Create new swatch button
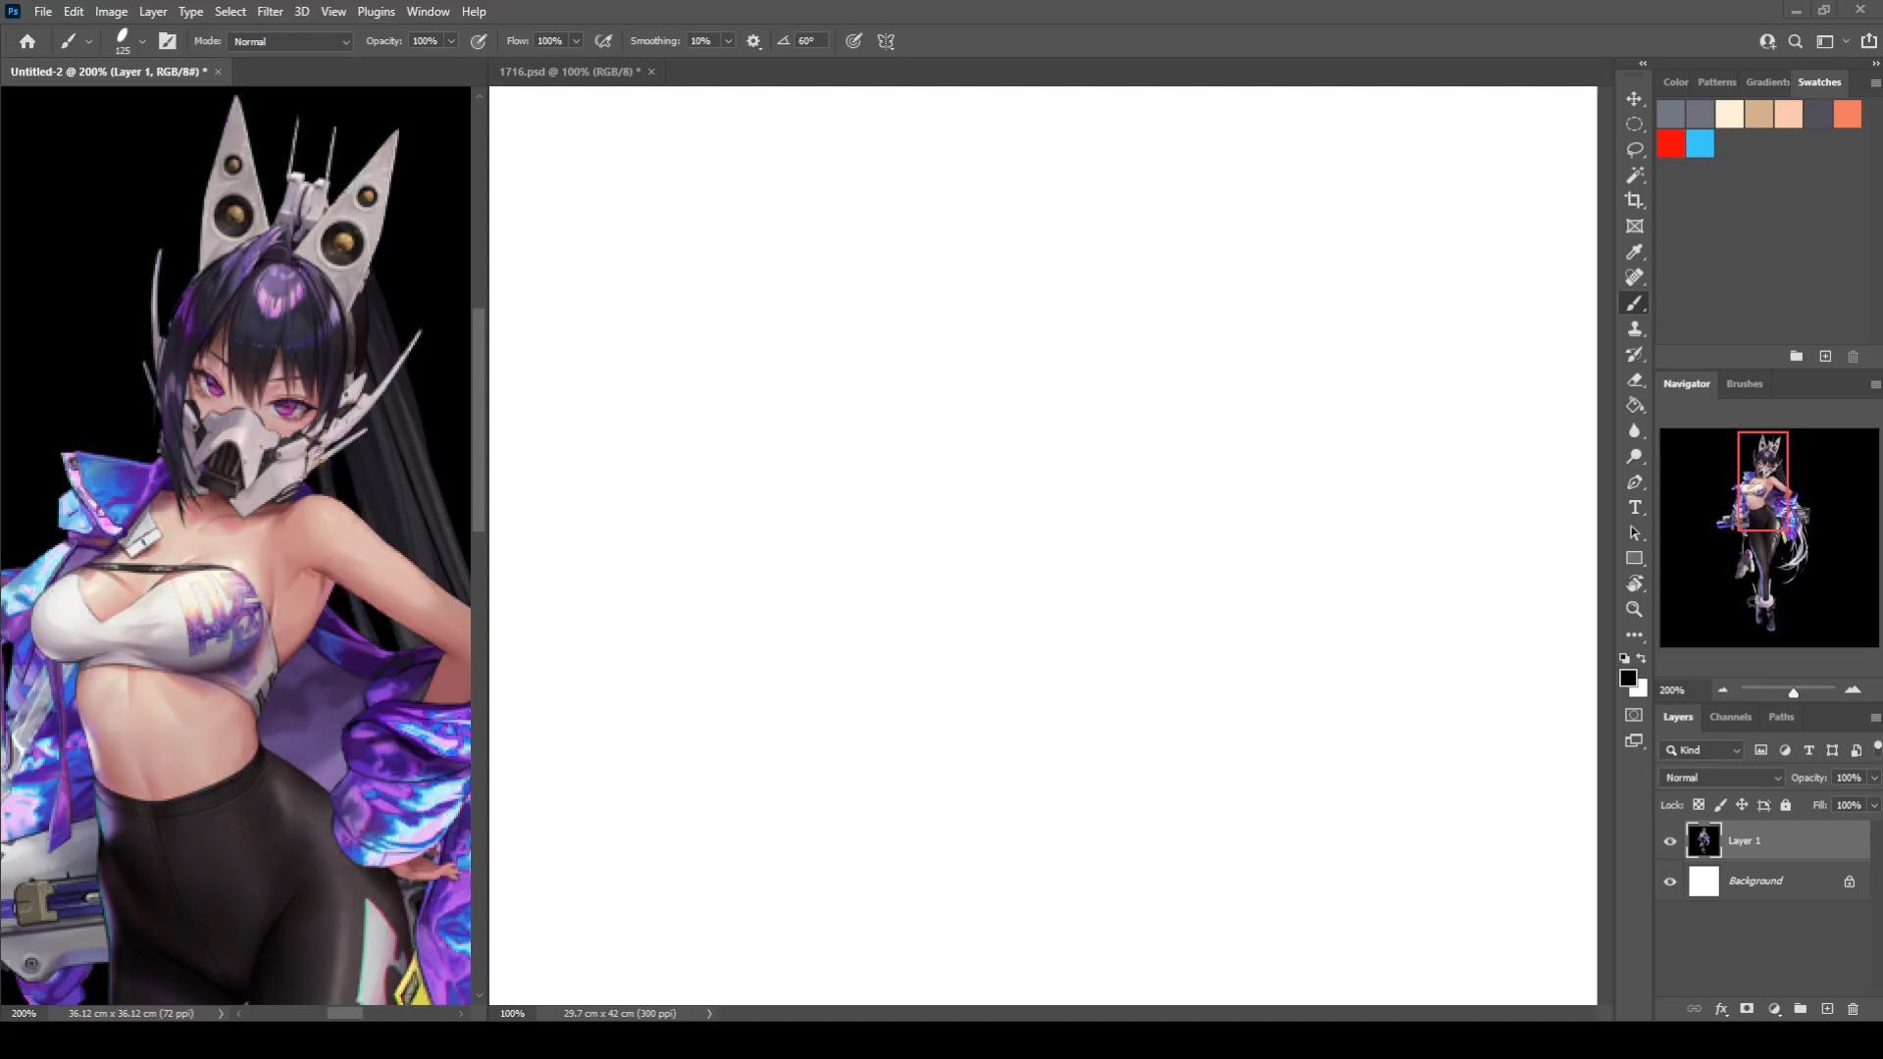Screen dimensions: 1883x1059 click(1825, 357)
